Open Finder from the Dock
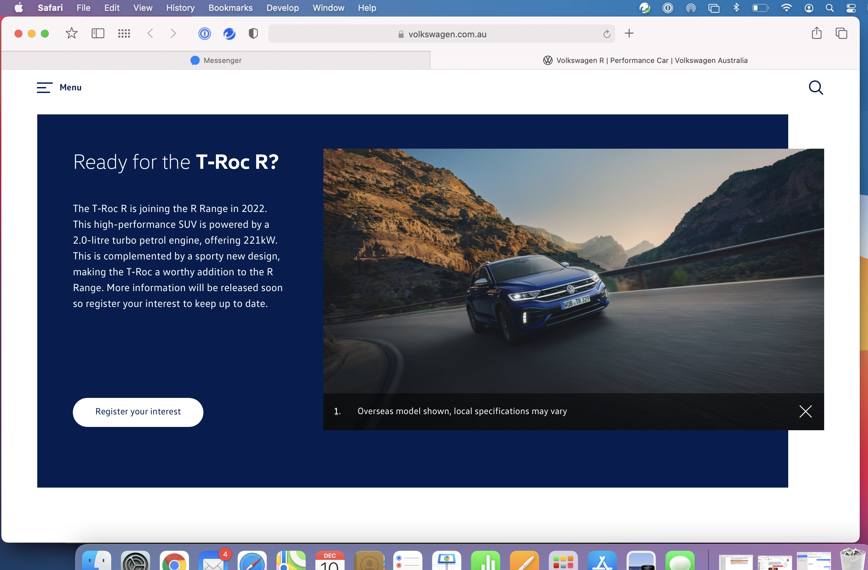This screenshot has width=868, height=570. (97, 560)
